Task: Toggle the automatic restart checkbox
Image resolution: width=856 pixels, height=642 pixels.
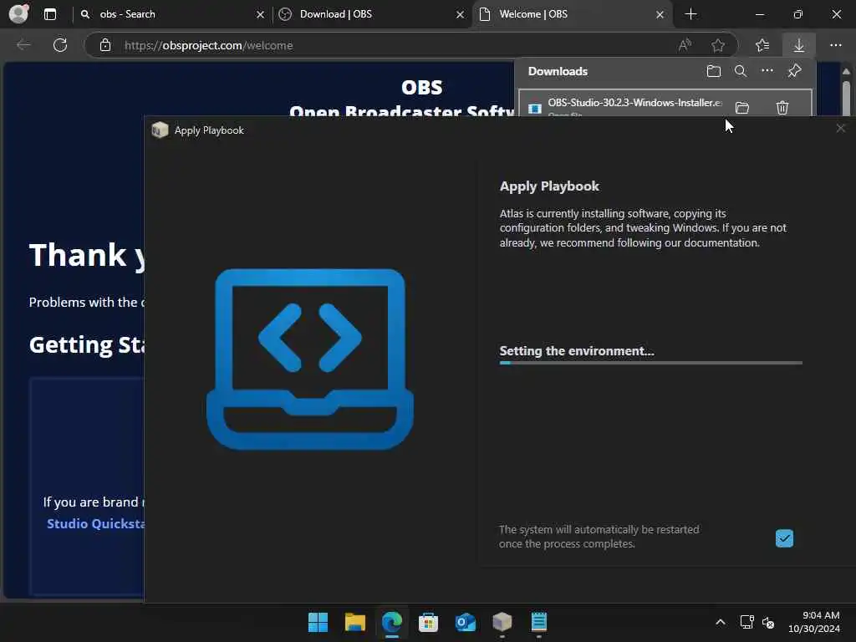Action: click(x=784, y=538)
